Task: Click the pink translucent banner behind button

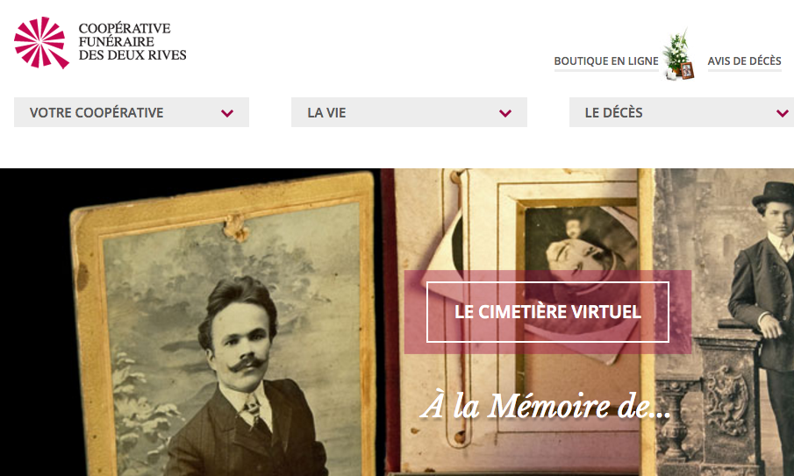Action: click(547, 311)
